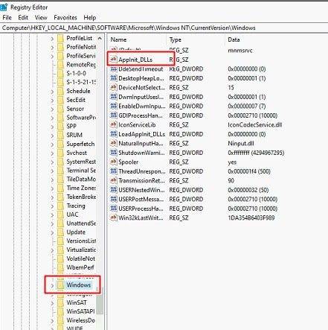Click the Registry Editor title bar icon

[x=4, y=7]
